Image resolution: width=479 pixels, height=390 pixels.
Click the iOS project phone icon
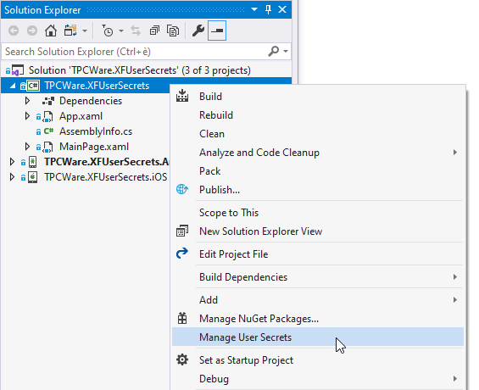pyautogui.click(x=33, y=177)
